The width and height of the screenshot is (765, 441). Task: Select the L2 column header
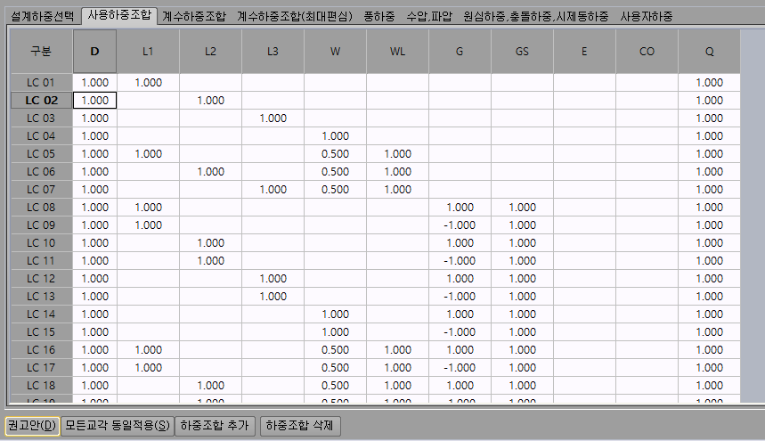pyautogui.click(x=210, y=51)
